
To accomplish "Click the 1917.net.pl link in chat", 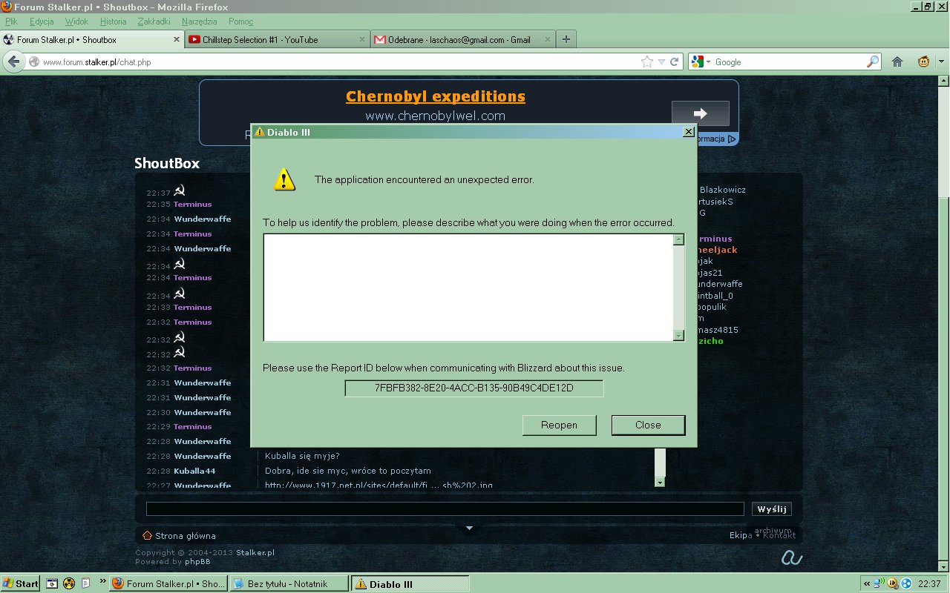I will pyautogui.click(x=379, y=486).
